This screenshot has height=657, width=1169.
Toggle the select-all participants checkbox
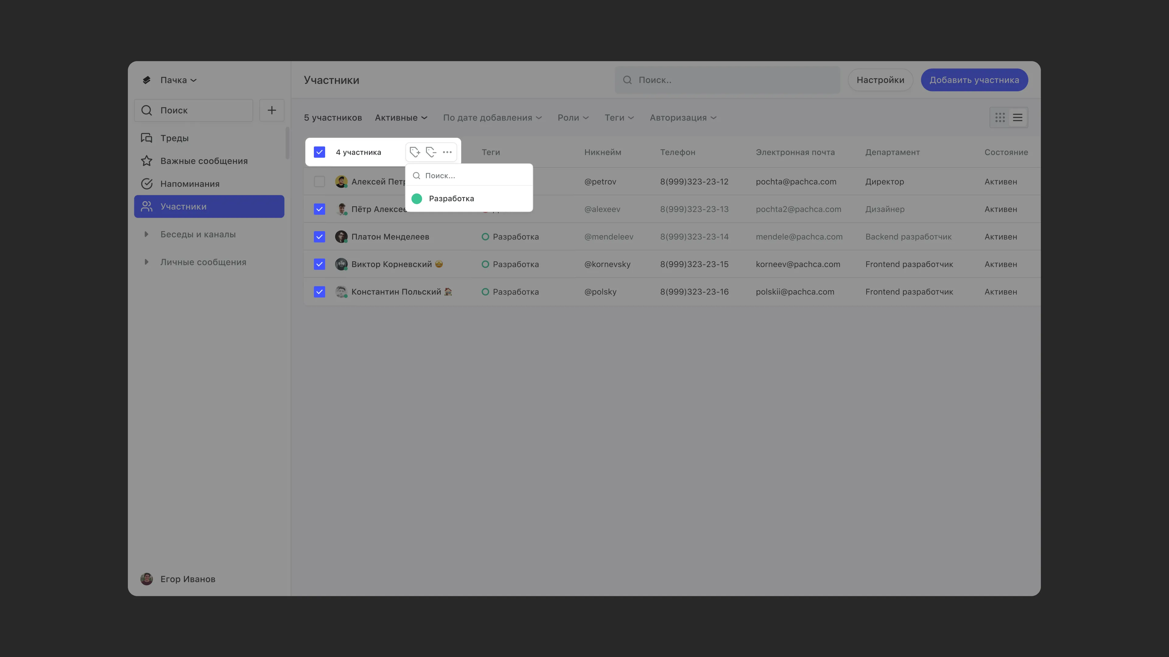pos(319,152)
